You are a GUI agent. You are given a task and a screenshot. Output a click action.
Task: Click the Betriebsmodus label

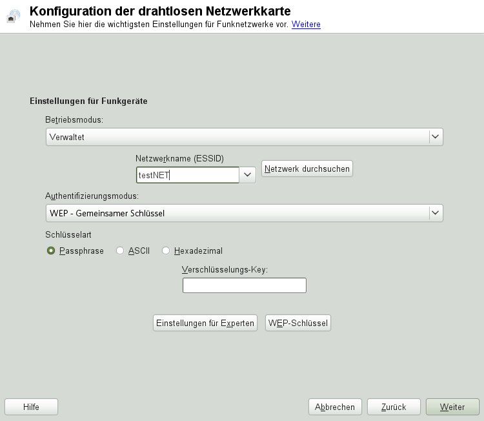74,119
